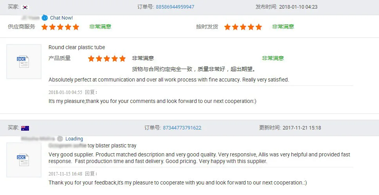379x195 pixels.
Task: Click the 2017-11-15 16:48 reply timestamp
Action: pos(65,174)
